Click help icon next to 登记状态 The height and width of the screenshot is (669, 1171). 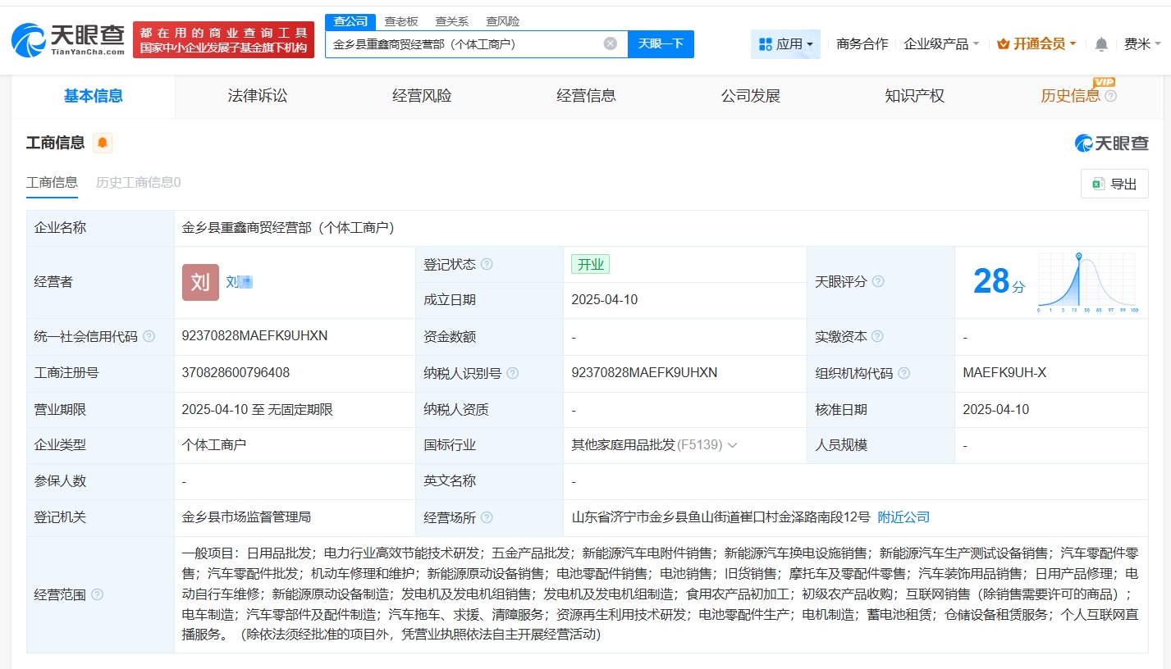click(487, 265)
